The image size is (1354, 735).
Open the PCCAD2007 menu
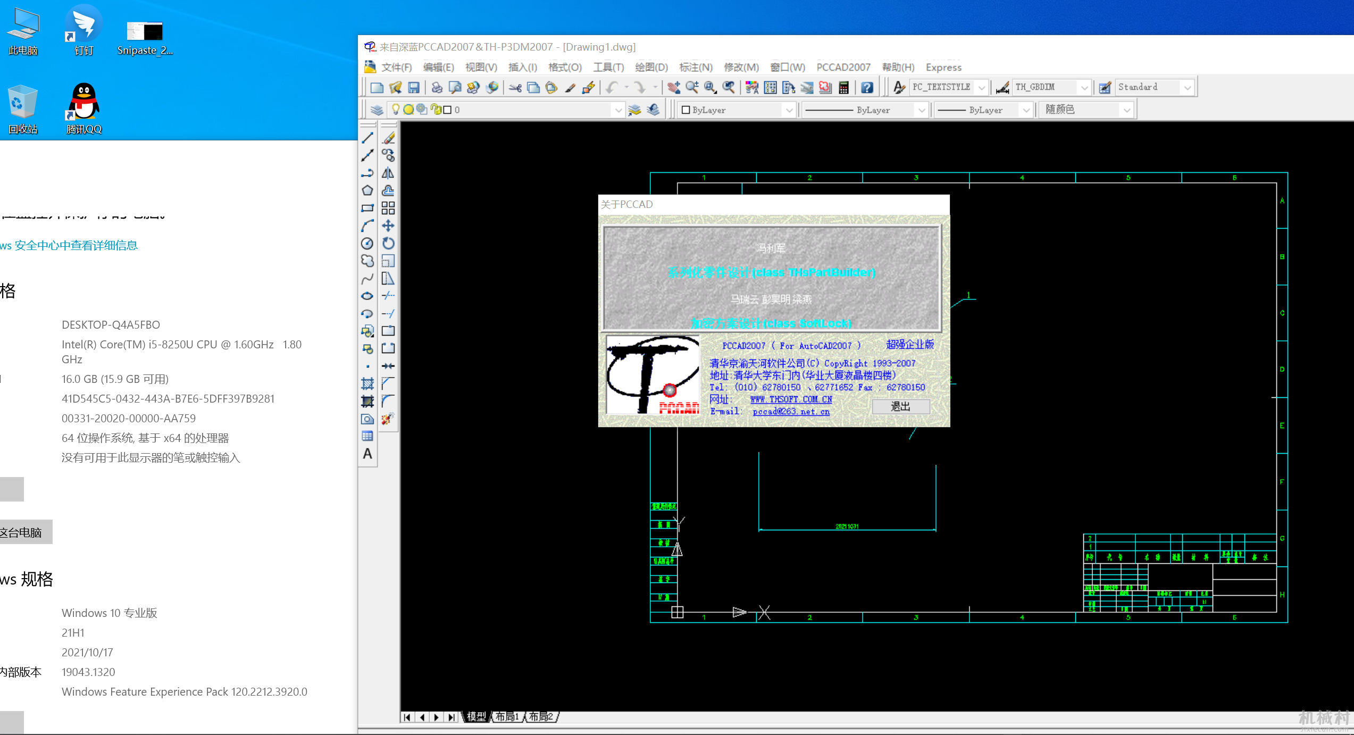pos(843,67)
